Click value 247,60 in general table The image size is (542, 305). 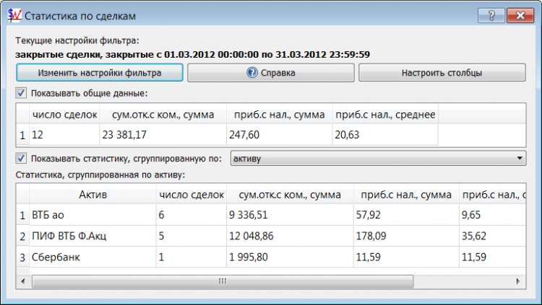click(x=279, y=135)
